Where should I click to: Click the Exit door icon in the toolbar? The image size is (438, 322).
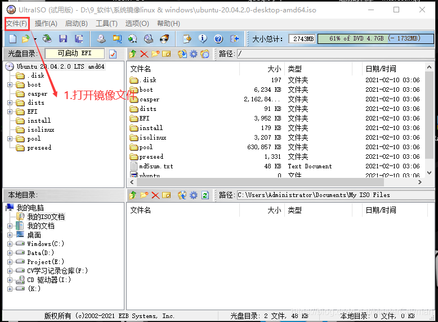234,39
